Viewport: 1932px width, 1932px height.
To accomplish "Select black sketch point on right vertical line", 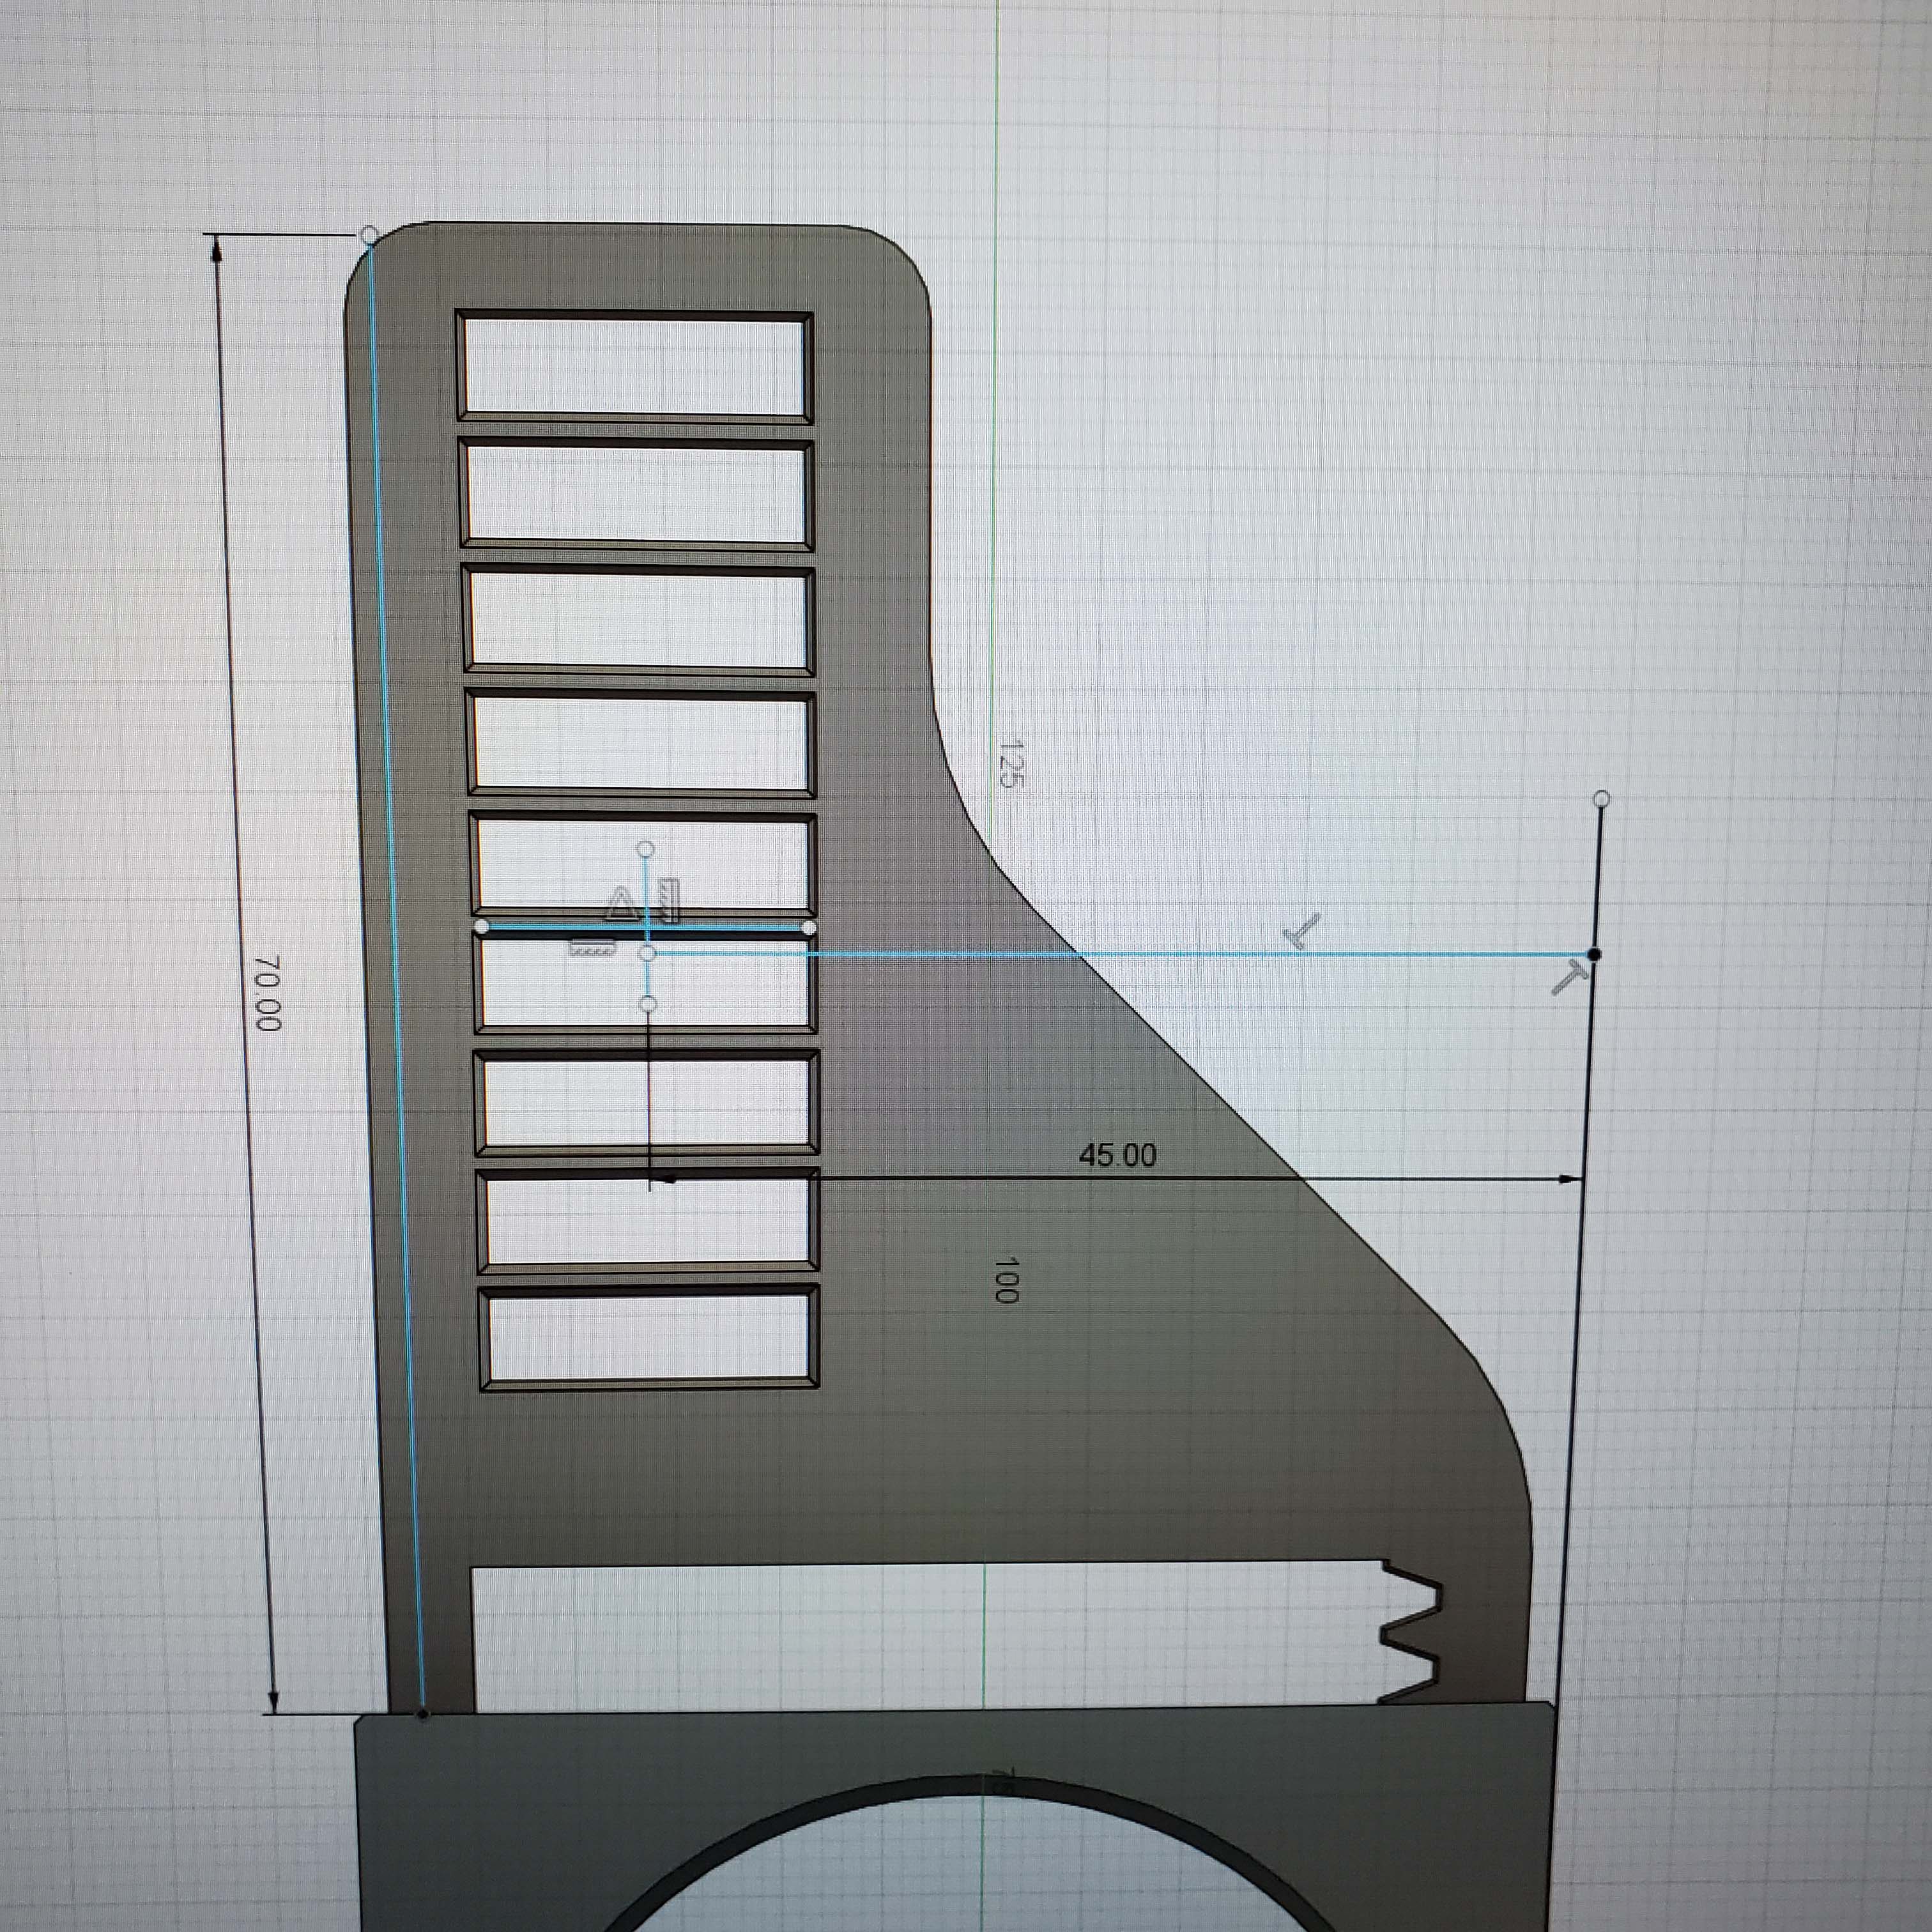I will pyautogui.click(x=1594, y=954).
